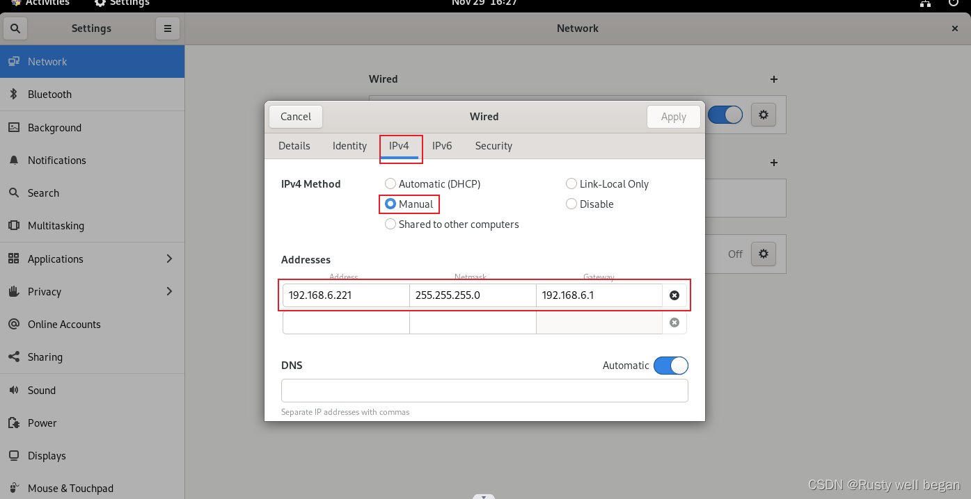Switch to the Details tab
This screenshot has width=971, height=499.
[x=294, y=146]
